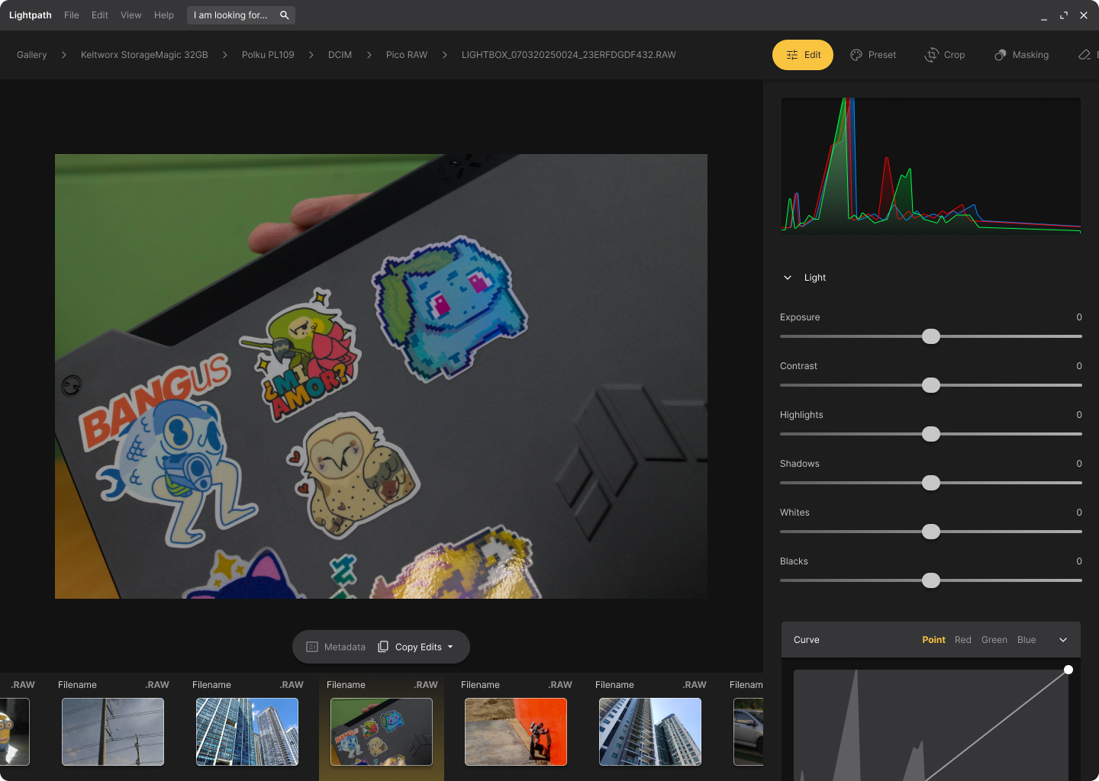Viewport: 1099px width, 781px height.
Task: Open the File menu
Action: [x=72, y=15]
